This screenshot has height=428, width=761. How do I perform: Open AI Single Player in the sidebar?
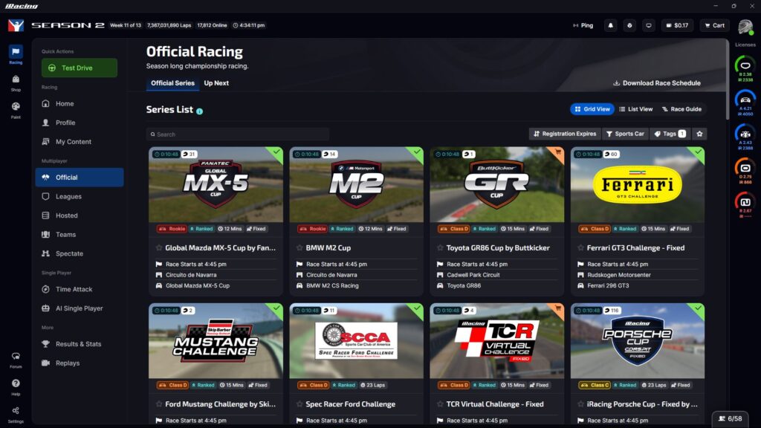coord(79,308)
